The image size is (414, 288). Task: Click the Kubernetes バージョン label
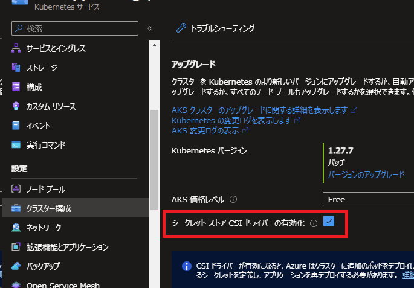209,150
